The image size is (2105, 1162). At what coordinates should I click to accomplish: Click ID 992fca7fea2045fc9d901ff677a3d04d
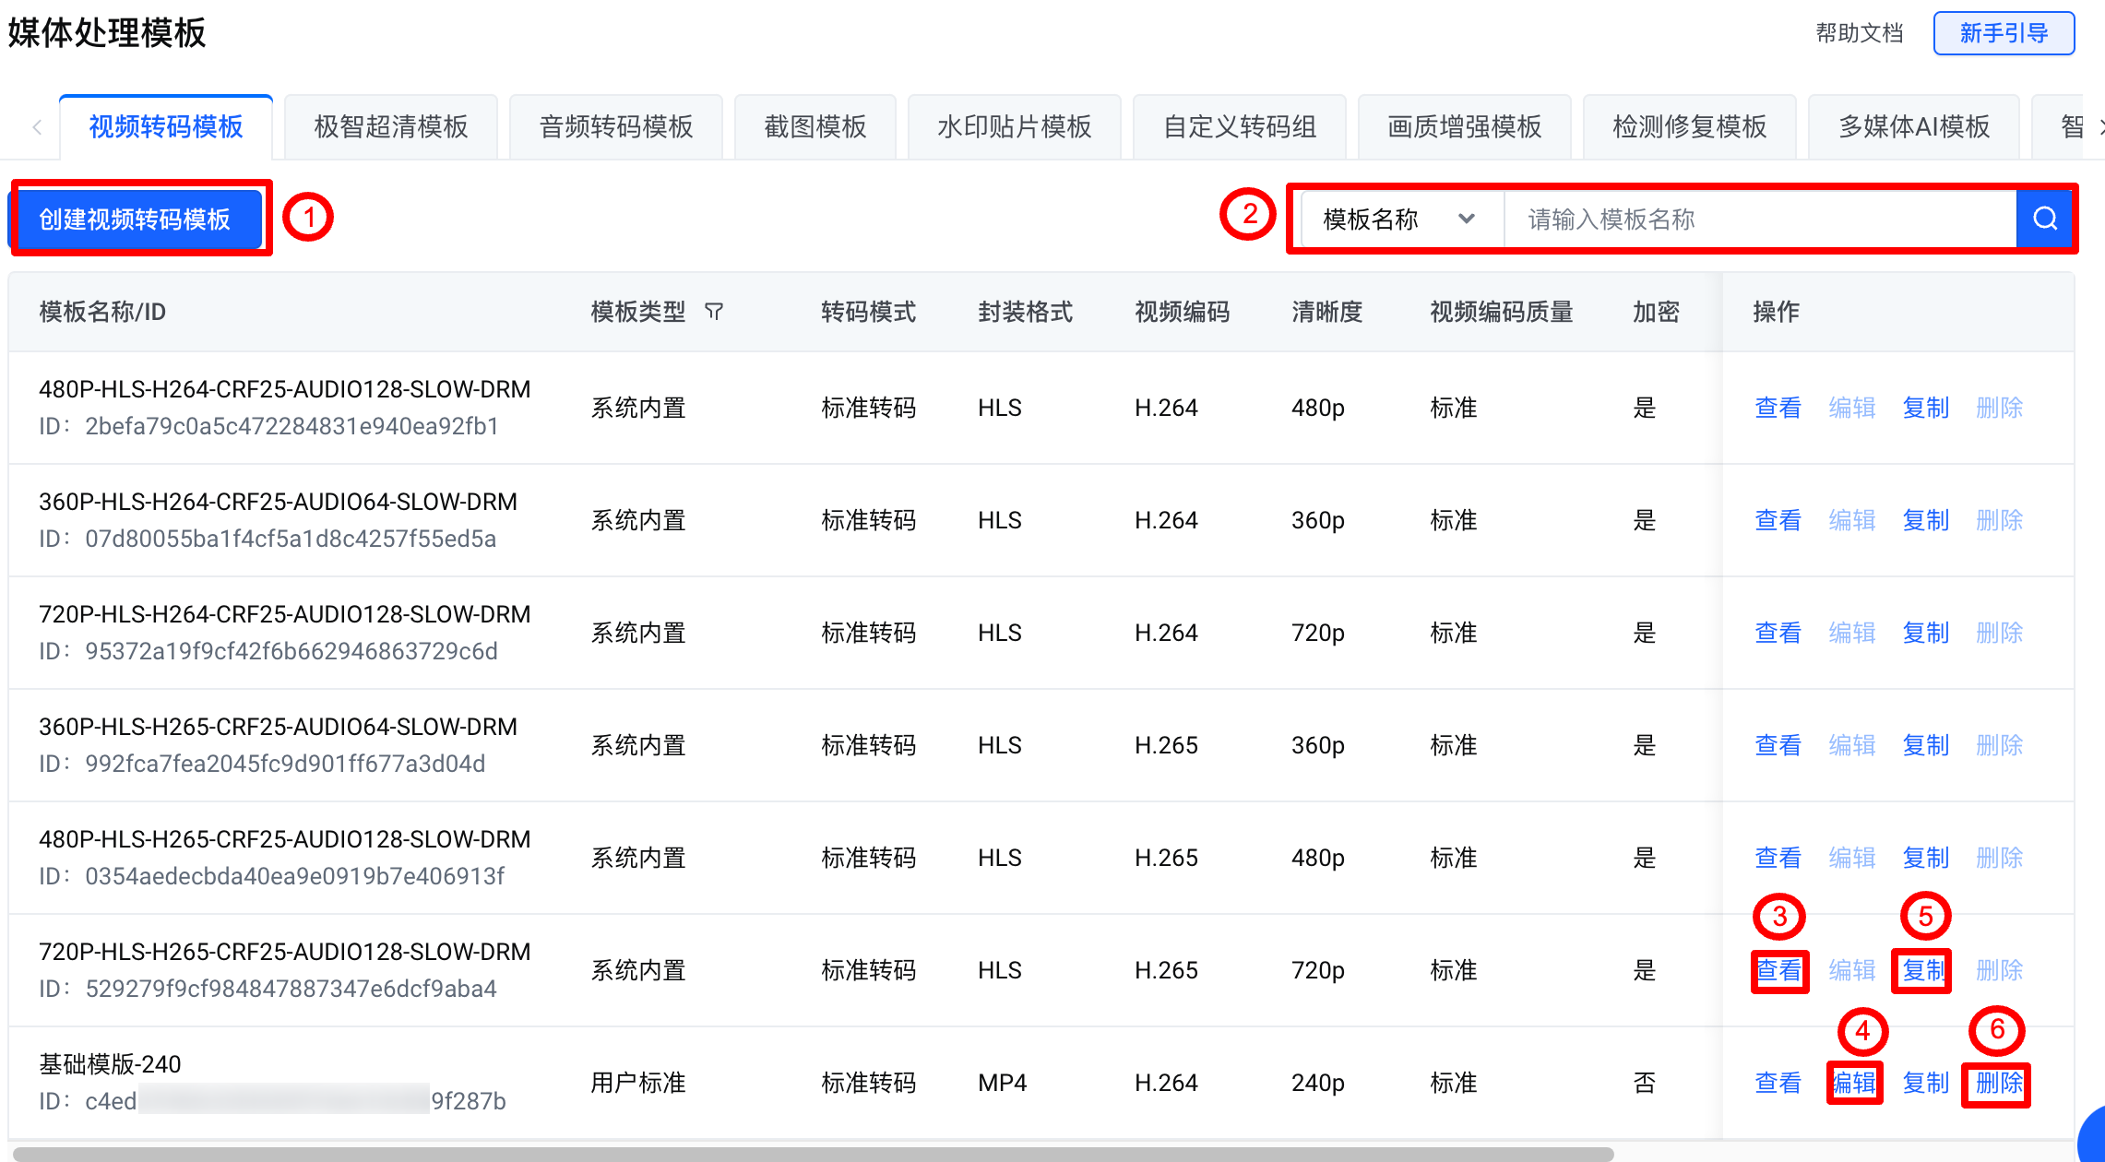285,764
